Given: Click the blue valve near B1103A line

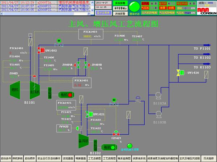Looking at the screenshot, I should 138,99.
